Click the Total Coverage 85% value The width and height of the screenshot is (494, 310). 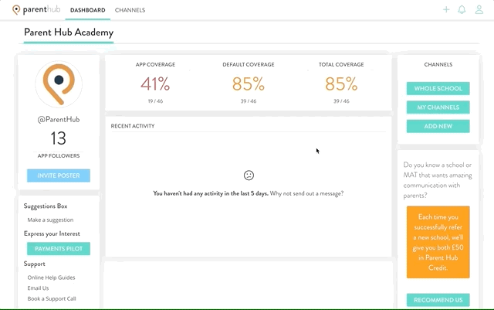pyautogui.click(x=341, y=84)
